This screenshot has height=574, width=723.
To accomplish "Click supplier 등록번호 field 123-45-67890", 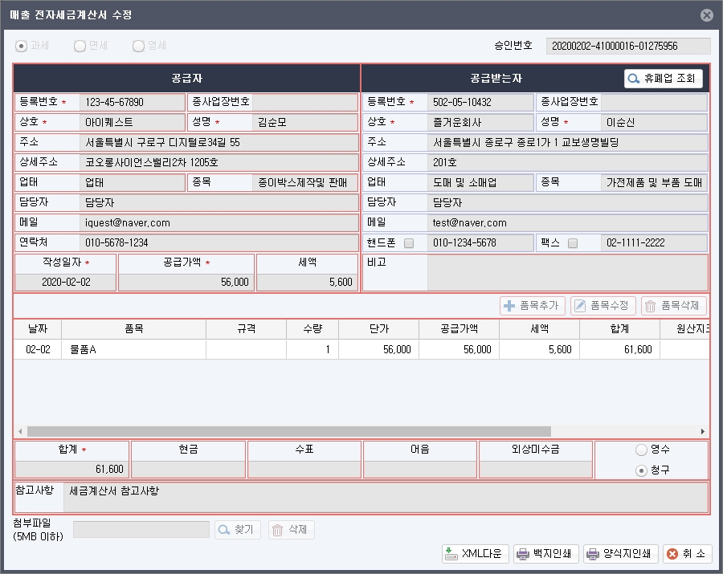I will [x=133, y=102].
